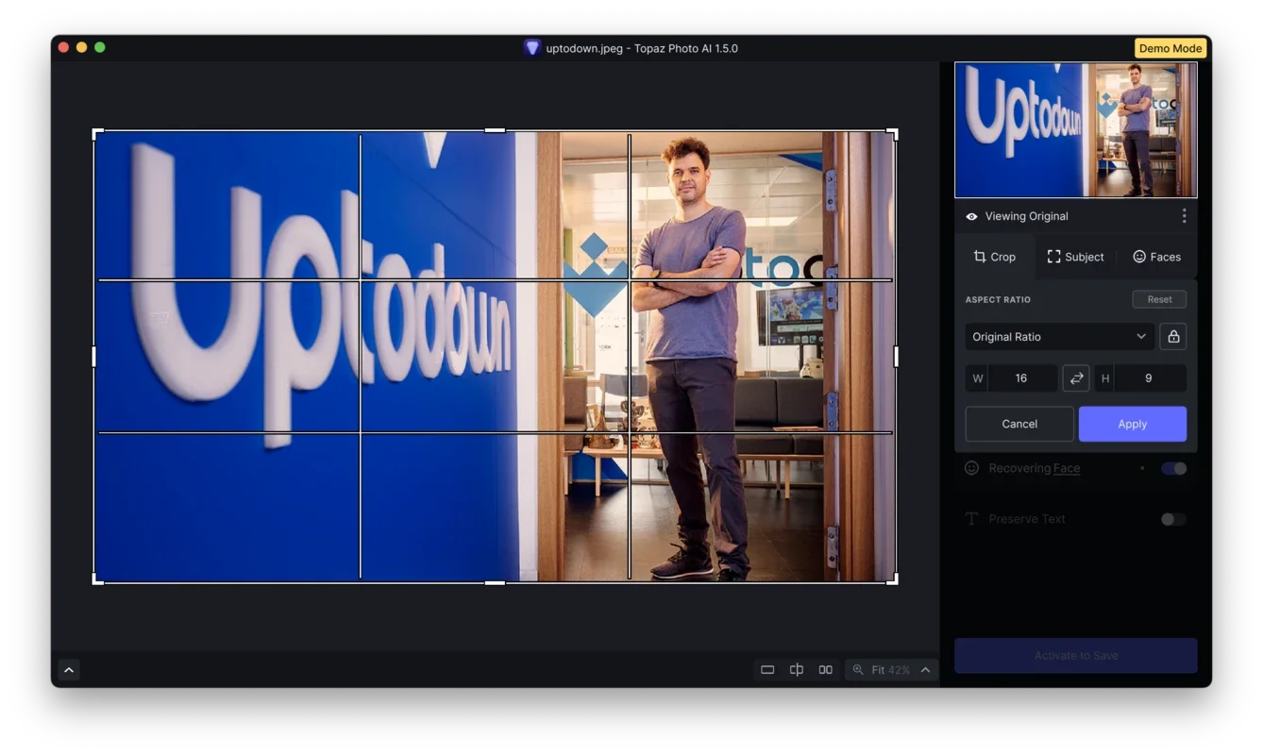Expand the bottom panel chevron
1263x755 pixels.
tap(69, 670)
